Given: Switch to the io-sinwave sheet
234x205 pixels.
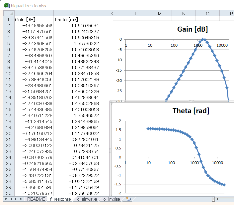Looking at the screenshot, I should pyautogui.click(x=87, y=199).
